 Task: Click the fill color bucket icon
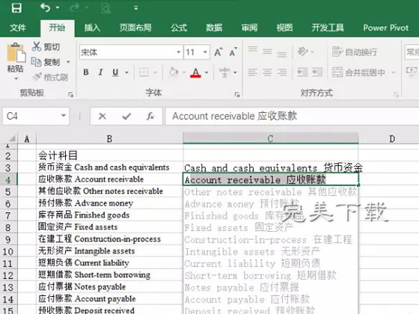[174, 72]
